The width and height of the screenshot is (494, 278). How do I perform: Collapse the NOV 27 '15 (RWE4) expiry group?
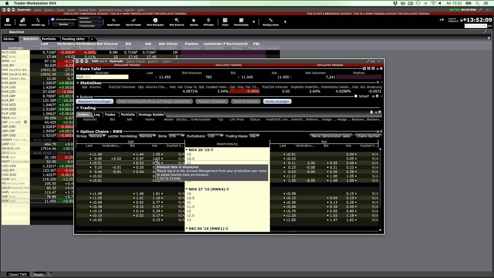pos(187,189)
